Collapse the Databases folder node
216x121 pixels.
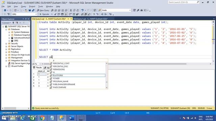tap(6, 29)
